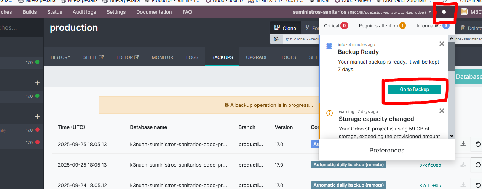Dismiss the Backup Ready notification
This screenshot has width=482, height=189.
pyautogui.click(x=442, y=44)
